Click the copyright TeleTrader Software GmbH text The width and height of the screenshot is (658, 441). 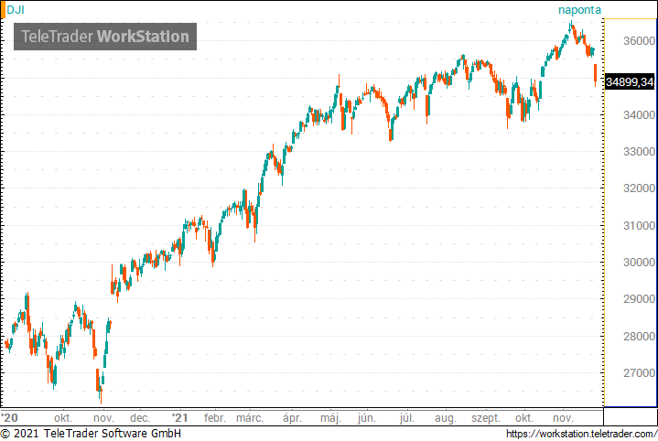pos(92,434)
